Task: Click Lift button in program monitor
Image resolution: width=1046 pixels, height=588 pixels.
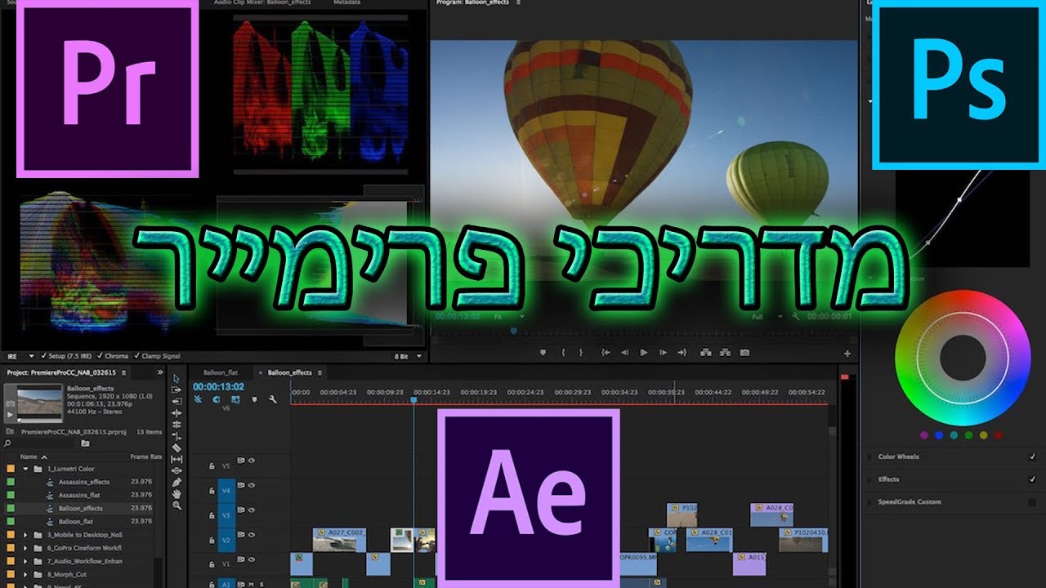Action: tap(705, 353)
